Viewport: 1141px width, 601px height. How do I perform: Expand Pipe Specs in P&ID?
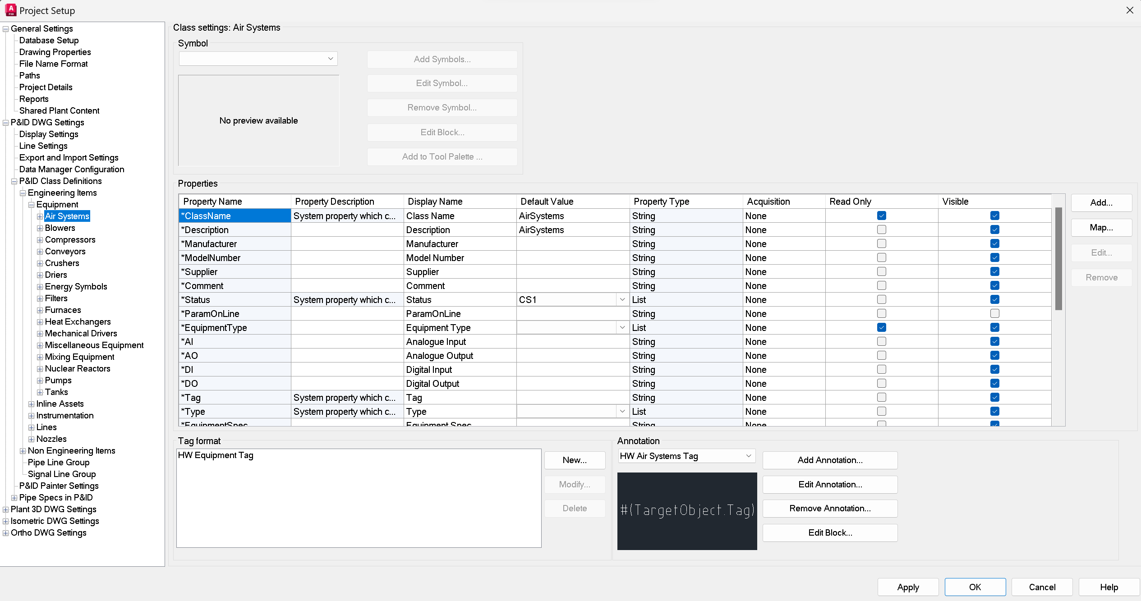click(14, 497)
